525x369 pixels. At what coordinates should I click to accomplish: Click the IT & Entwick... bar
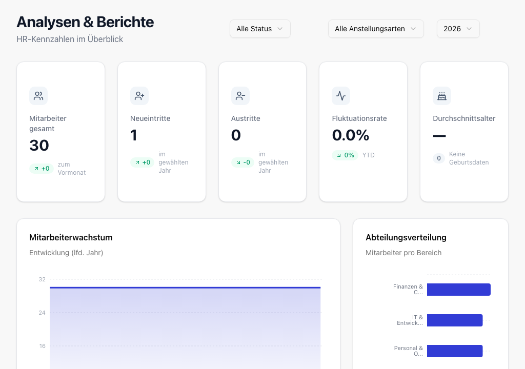[455, 320]
